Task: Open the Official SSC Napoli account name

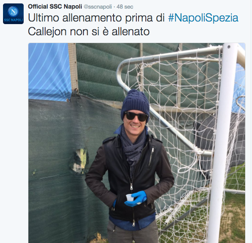Action: tap(55, 7)
